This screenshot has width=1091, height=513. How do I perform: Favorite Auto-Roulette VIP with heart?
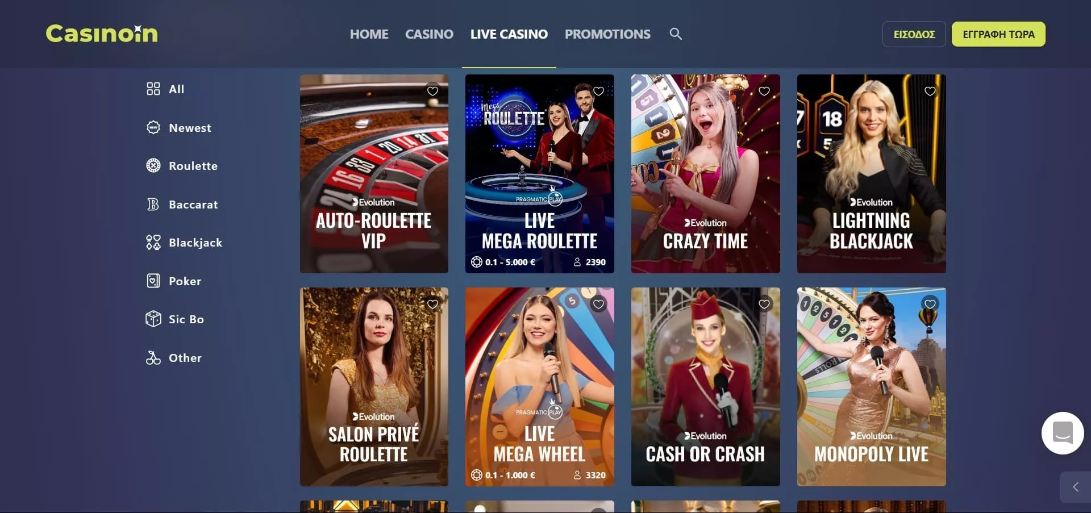point(432,91)
